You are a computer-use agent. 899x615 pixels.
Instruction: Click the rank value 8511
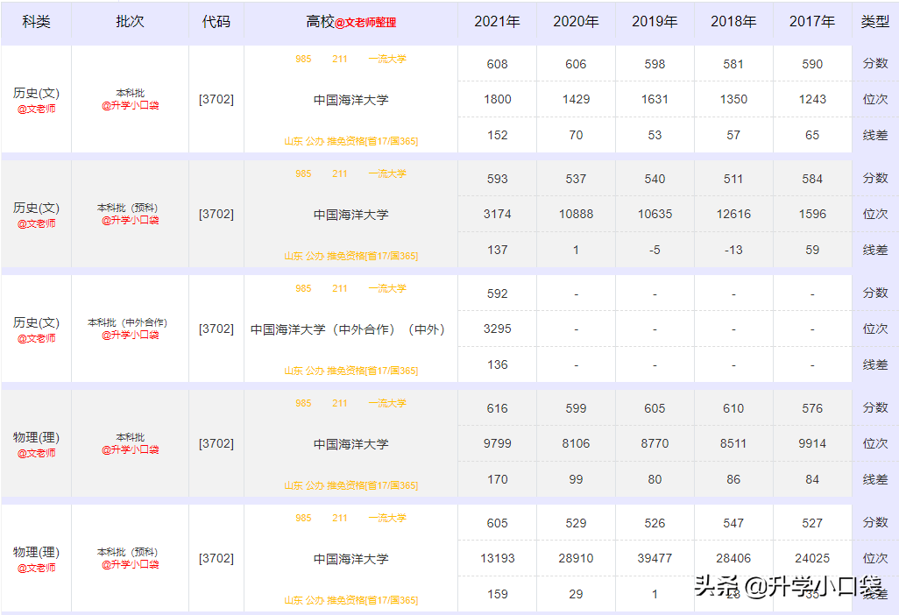coord(733,443)
